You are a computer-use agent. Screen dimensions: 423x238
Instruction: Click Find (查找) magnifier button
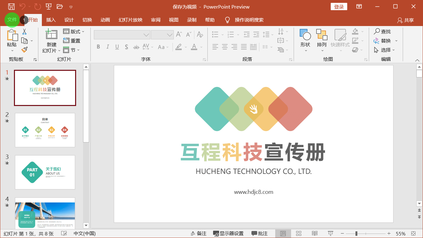tap(382, 31)
